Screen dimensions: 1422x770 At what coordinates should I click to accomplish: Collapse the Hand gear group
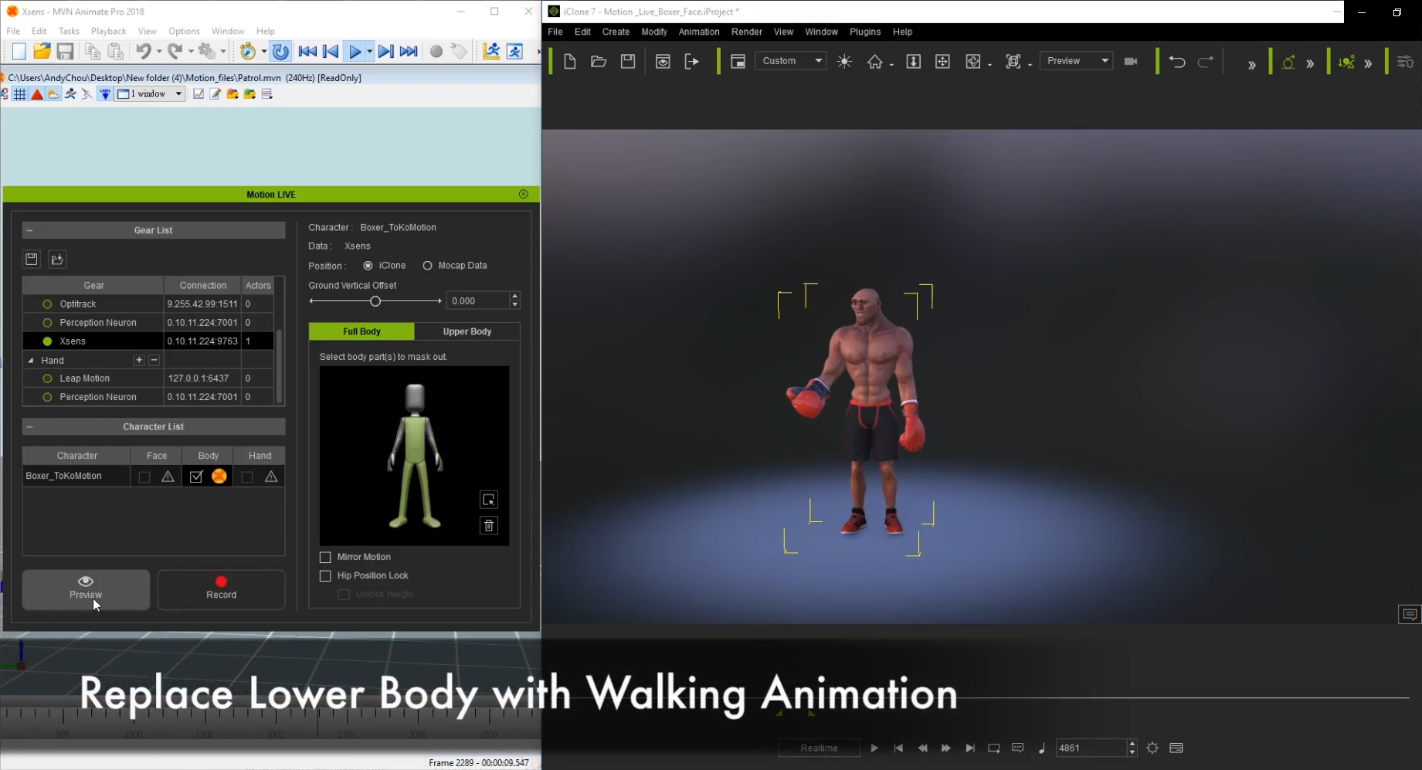31,361
